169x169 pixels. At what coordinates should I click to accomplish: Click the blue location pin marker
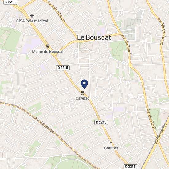84,84
